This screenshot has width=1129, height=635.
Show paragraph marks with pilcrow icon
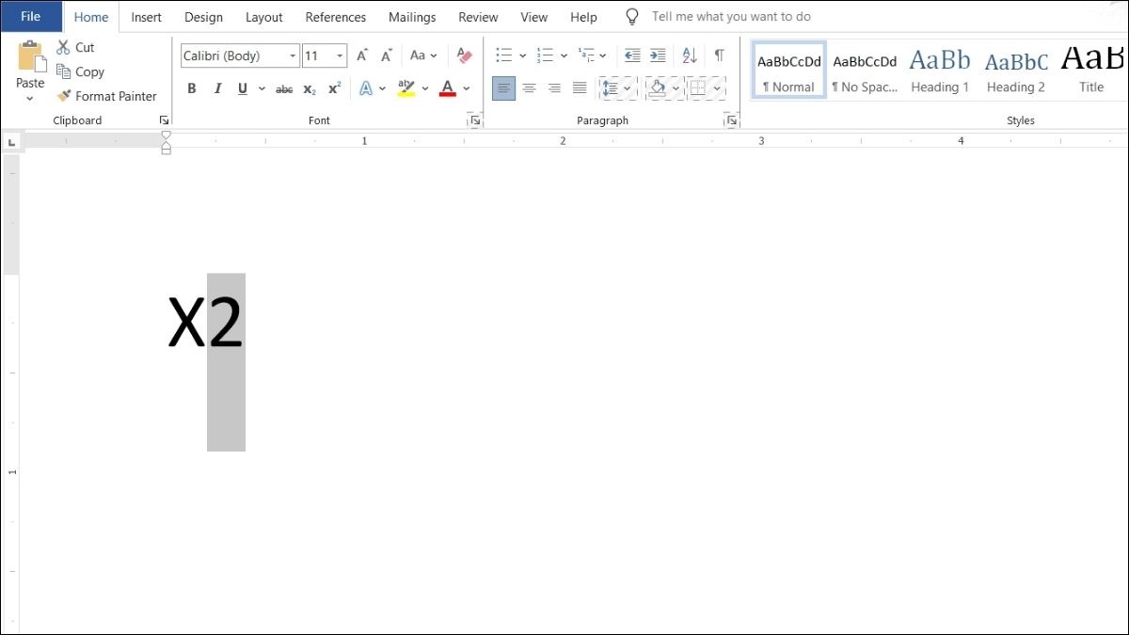(720, 56)
